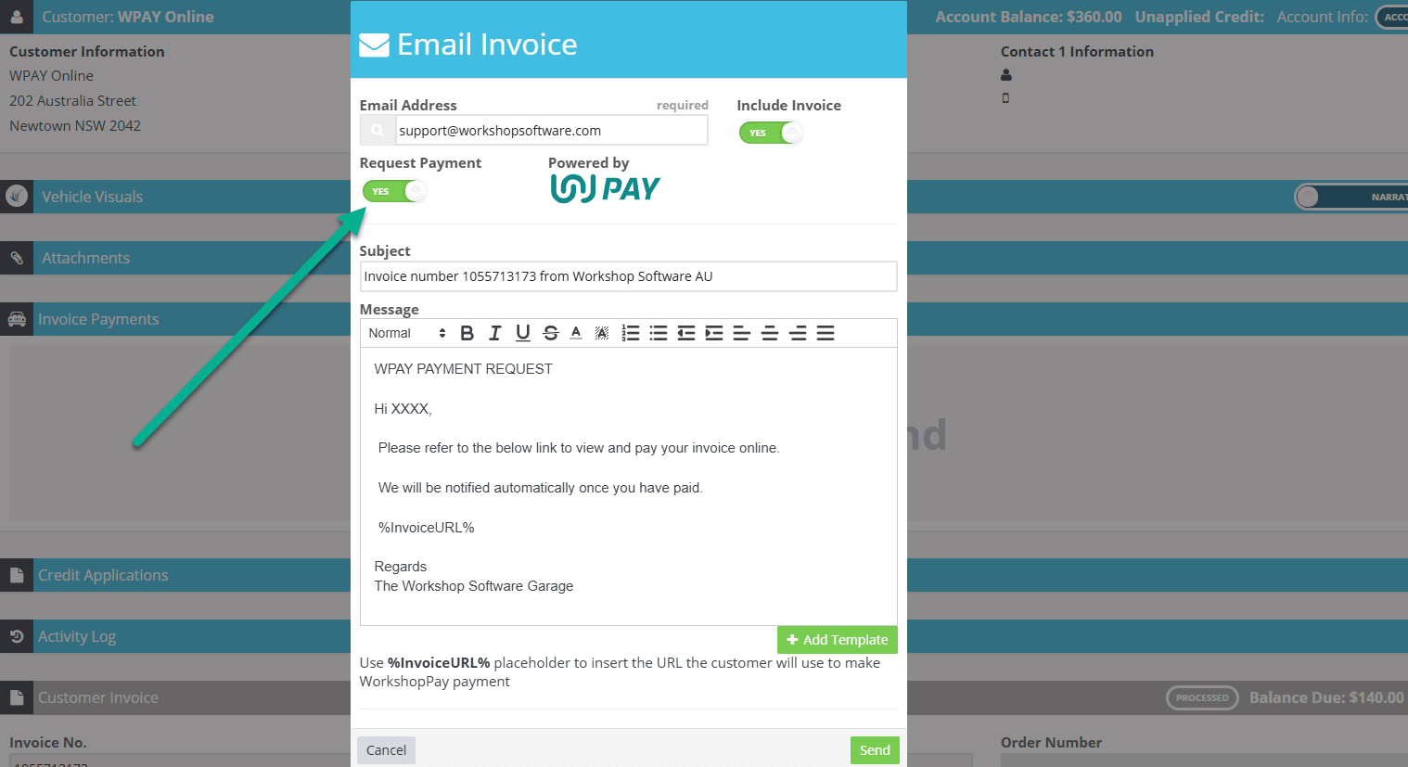Viewport: 1408px width, 767px height.
Task: Click the WorkshopPay logo
Action: tap(605, 188)
